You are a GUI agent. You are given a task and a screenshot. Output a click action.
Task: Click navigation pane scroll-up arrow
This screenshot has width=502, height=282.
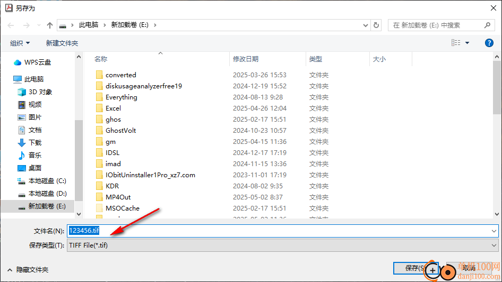79,57
